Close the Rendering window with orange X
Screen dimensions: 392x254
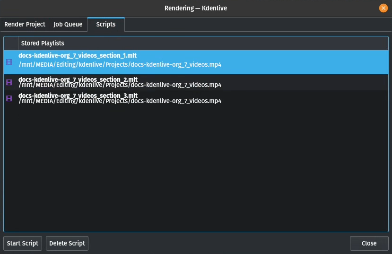coord(383,8)
